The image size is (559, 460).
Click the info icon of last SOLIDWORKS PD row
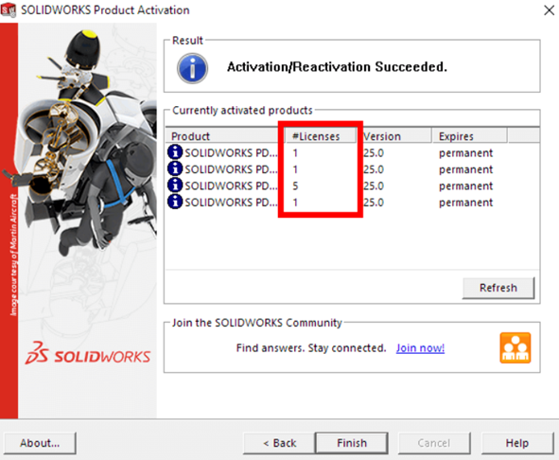pos(175,202)
